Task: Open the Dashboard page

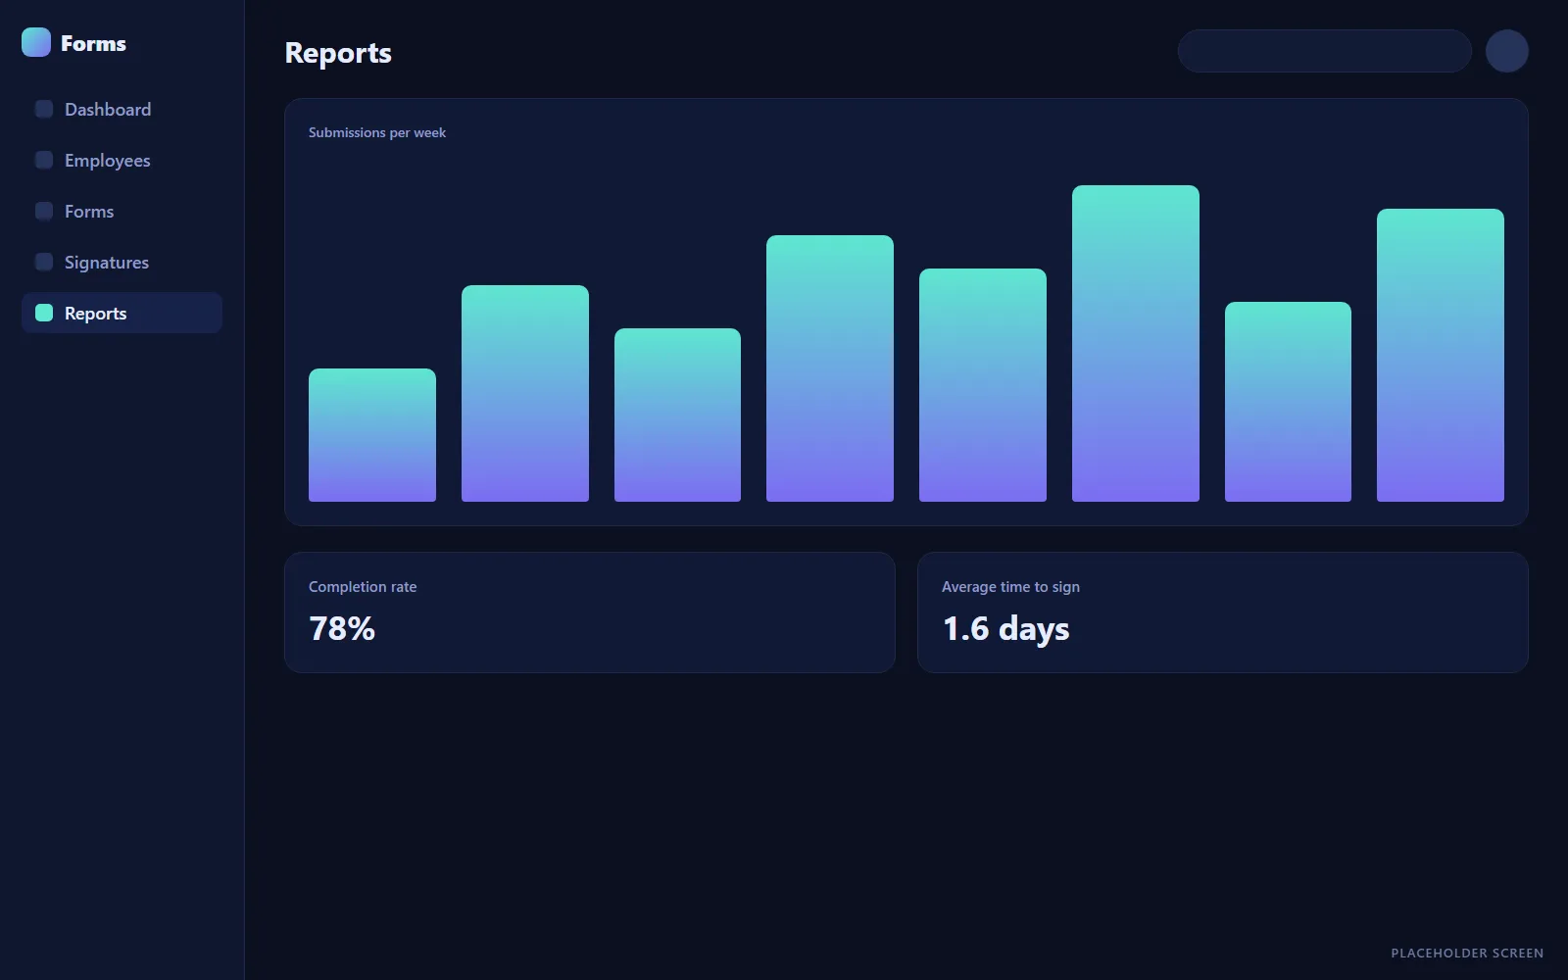Action: tap(122, 109)
